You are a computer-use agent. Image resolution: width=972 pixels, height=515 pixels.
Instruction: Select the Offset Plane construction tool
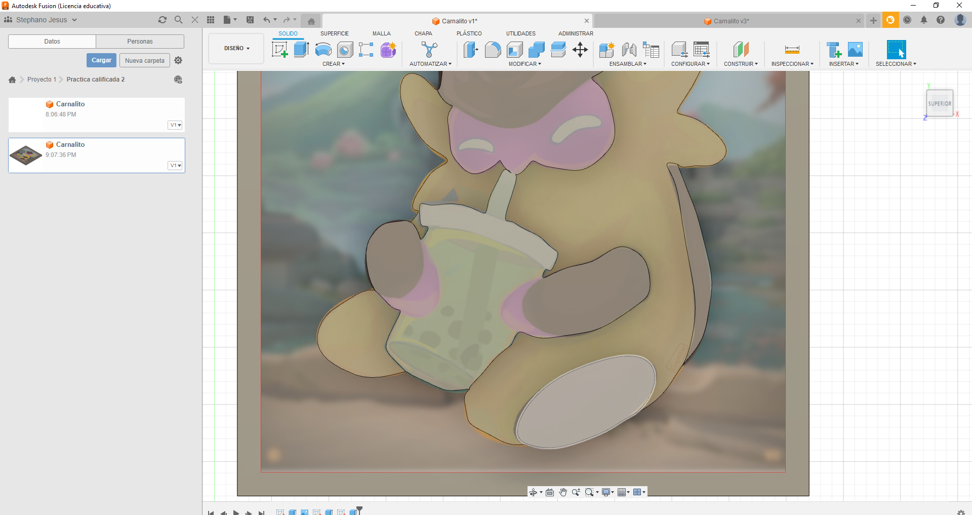click(741, 50)
